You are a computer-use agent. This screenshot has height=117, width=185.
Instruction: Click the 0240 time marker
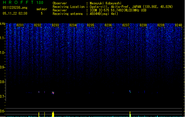(179, 25)
